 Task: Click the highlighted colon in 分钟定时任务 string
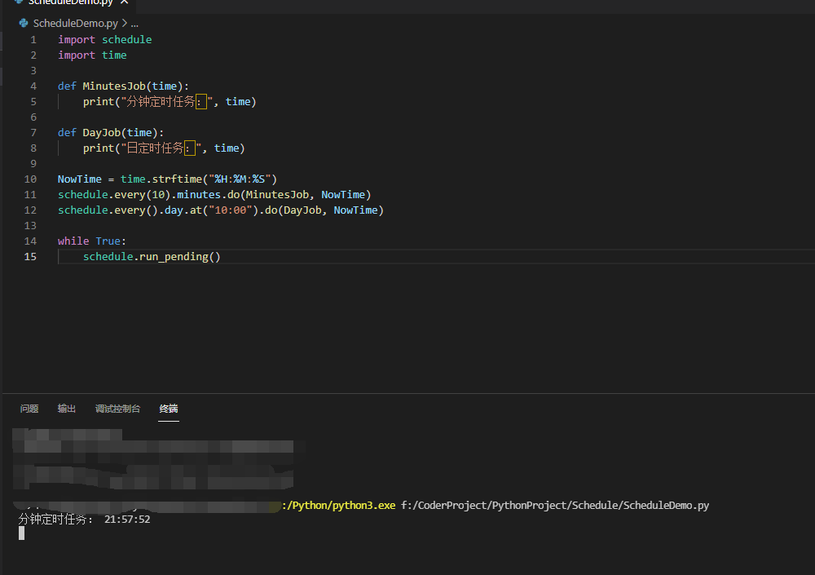coord(201,101)
